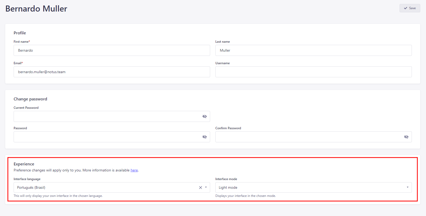
Task: Expand the Interface language dropdown arrow
Action: tap(206, 187)
